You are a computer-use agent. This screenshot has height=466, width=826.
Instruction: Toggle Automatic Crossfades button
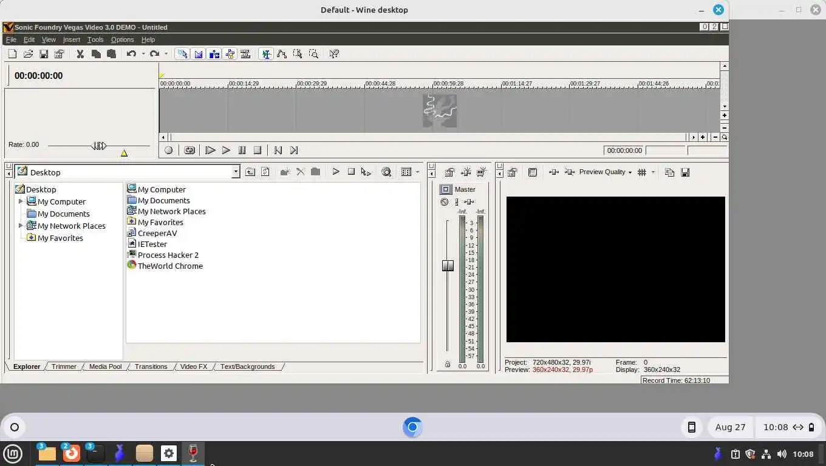[198, 54]
